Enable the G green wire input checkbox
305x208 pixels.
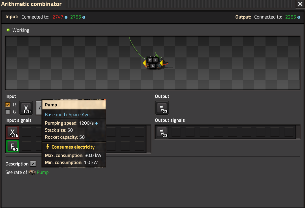pyautogui.click(x=8, y=112)
